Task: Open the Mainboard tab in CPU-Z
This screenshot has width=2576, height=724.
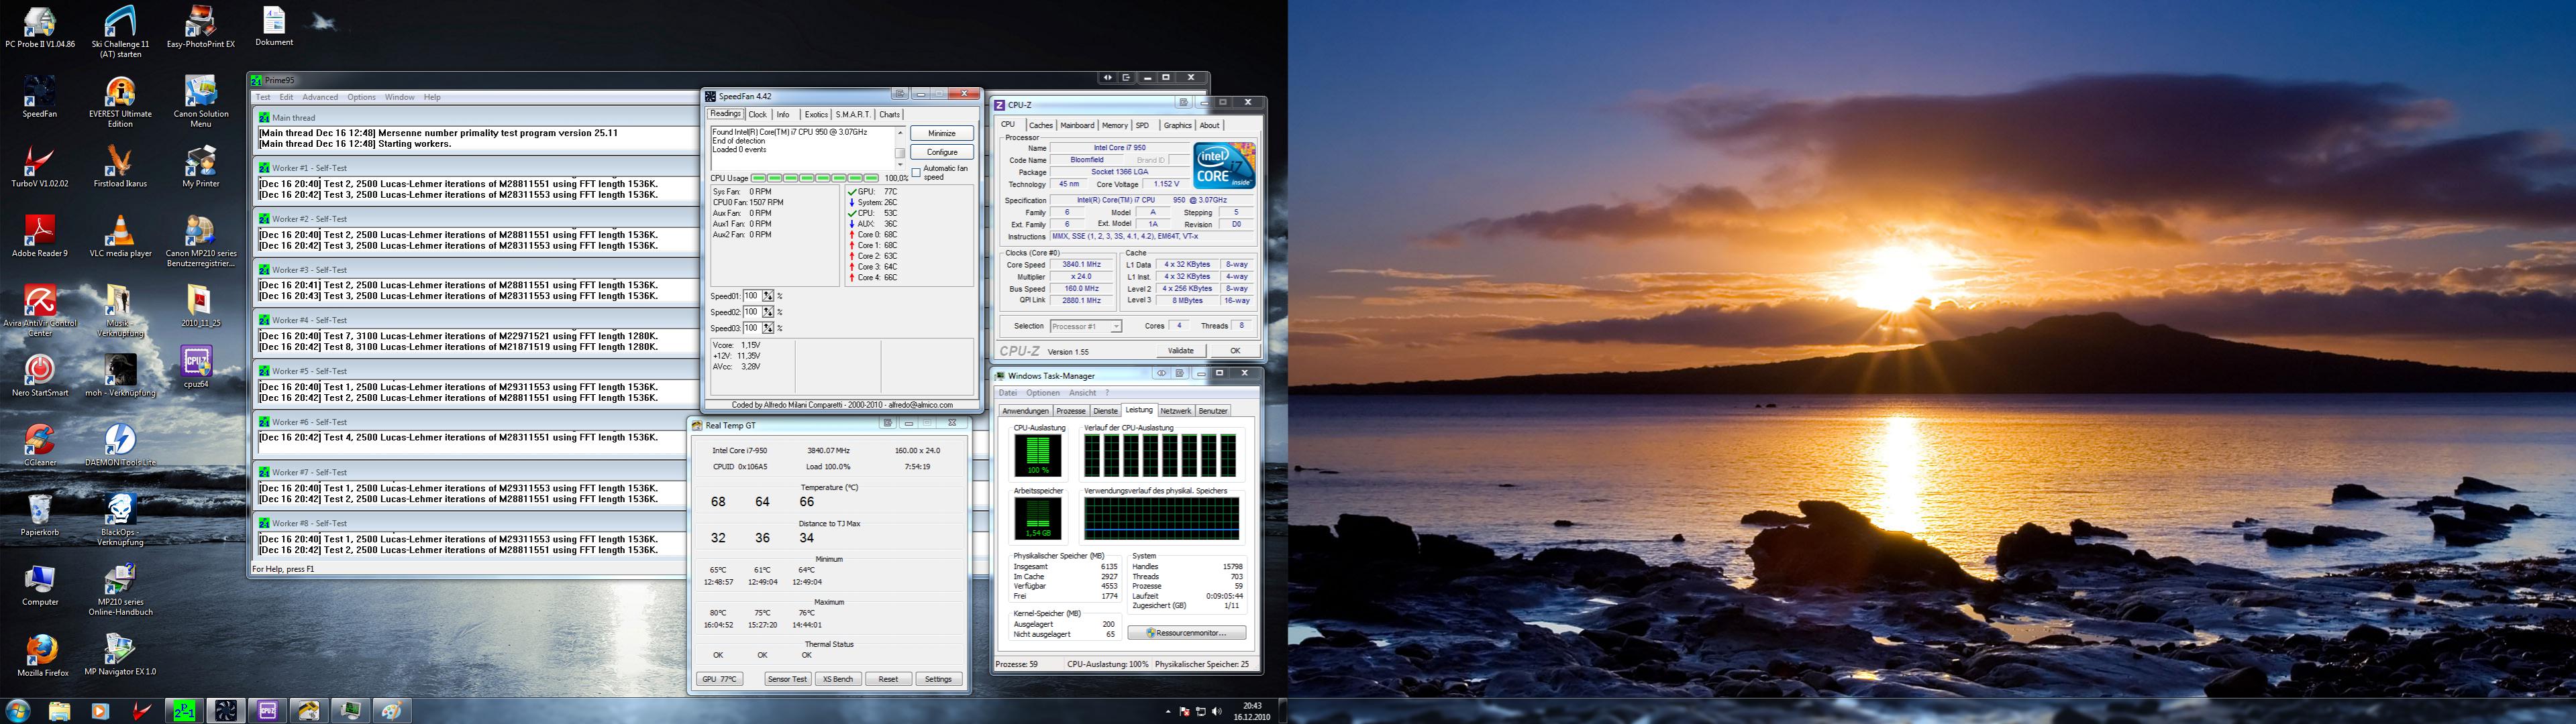Action: click(1077, 126)
